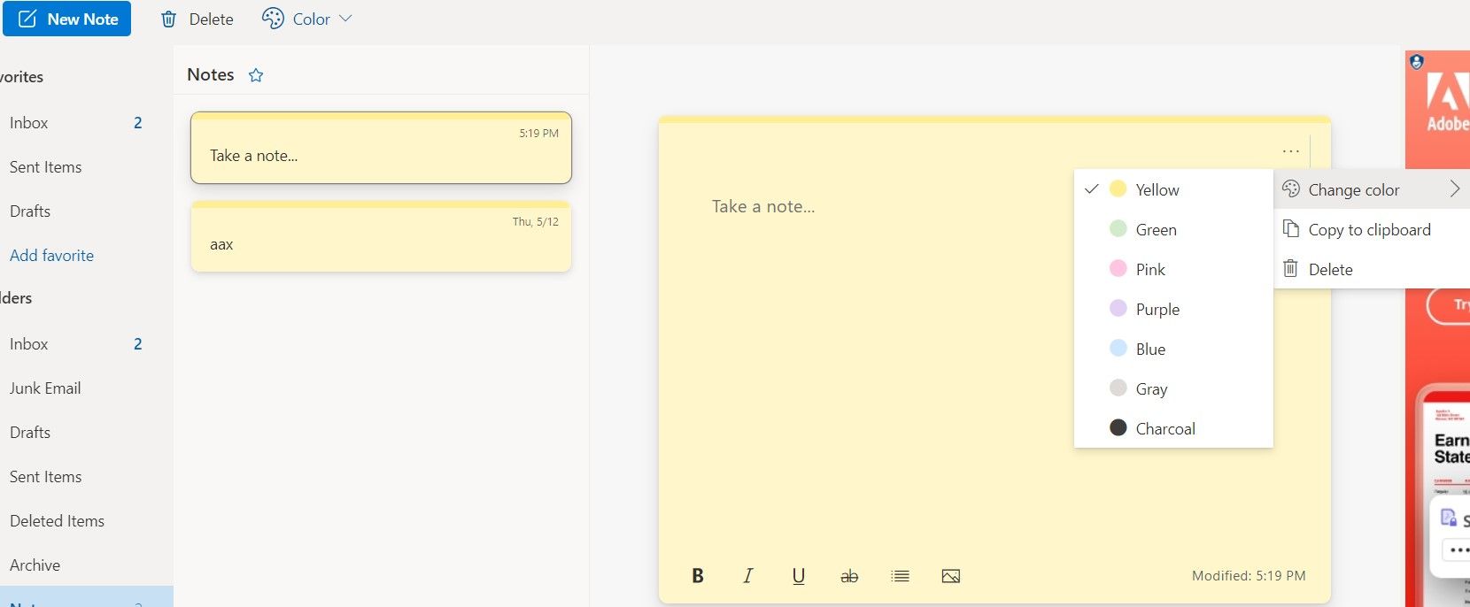Open the 'aax' note card
1470x607 pixels.
[x=381, y=236]
